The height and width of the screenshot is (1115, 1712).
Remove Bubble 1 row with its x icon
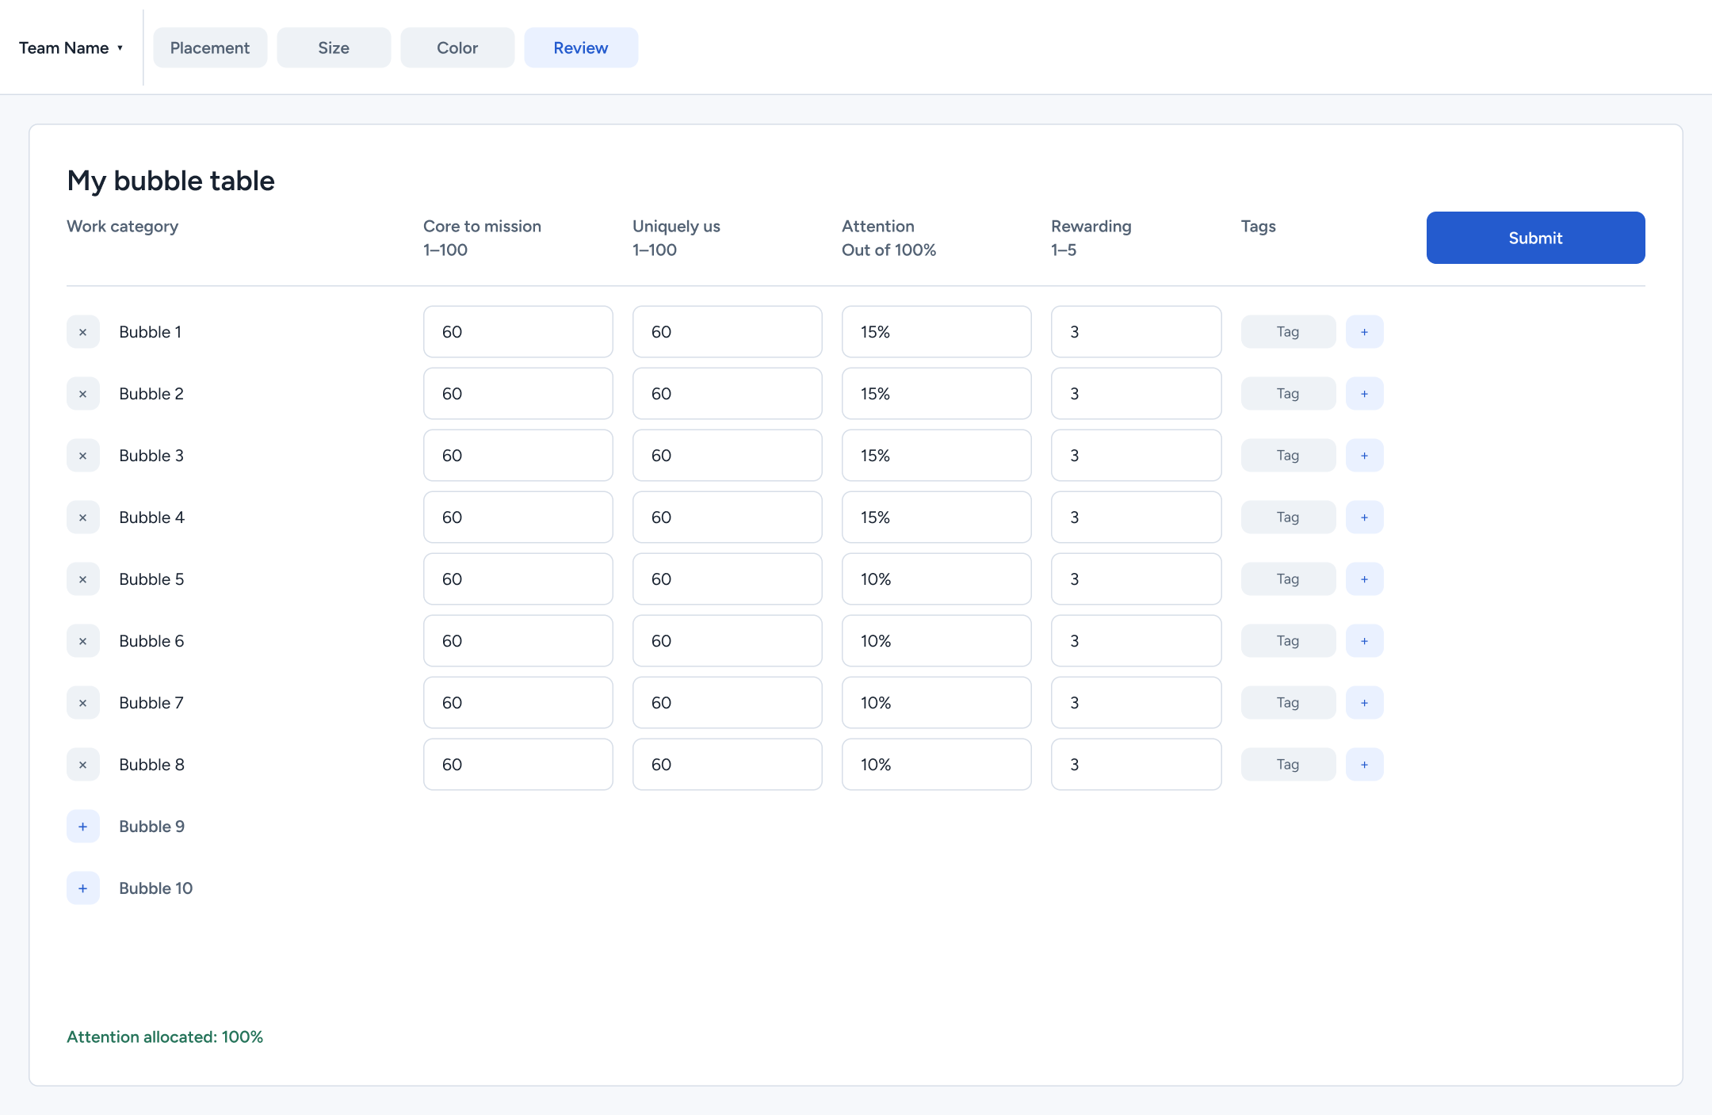(x=83, y=332)
